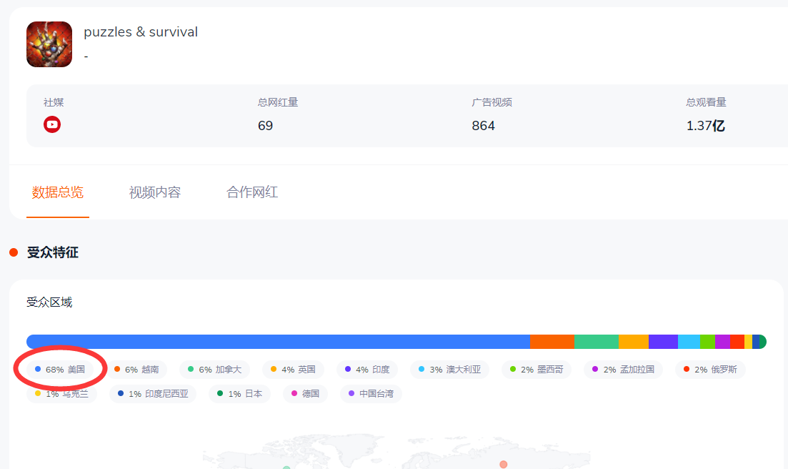Screen dimensions: 788x469
Task: Toggle the 1% 乌克兰 legend item
Action: (62, 394)
